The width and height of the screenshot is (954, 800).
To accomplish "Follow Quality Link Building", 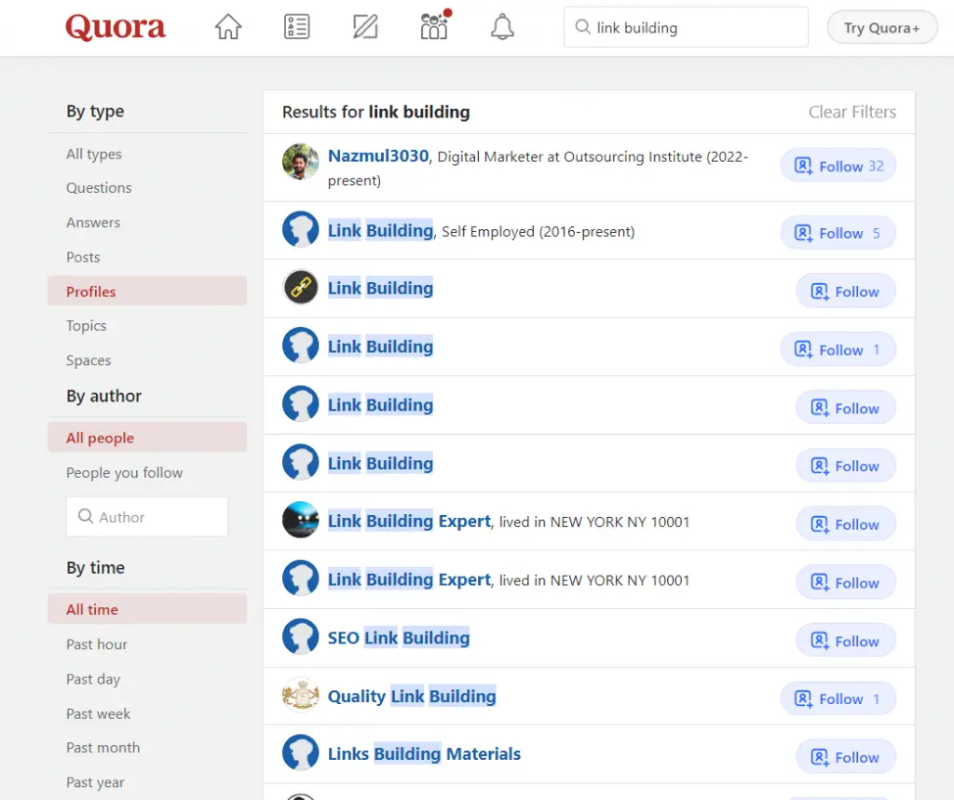I will point(838,698).
